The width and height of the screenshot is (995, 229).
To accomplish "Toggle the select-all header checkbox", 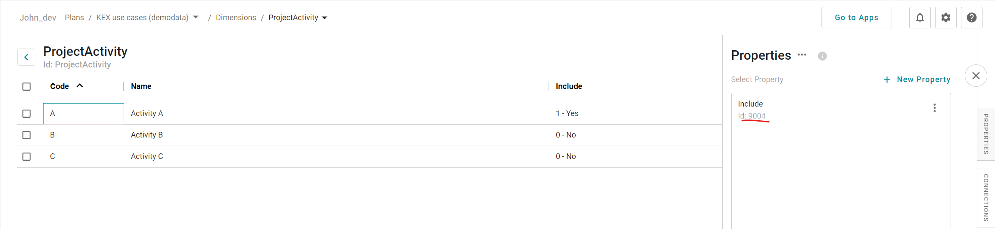I will [x=27, y=86].
